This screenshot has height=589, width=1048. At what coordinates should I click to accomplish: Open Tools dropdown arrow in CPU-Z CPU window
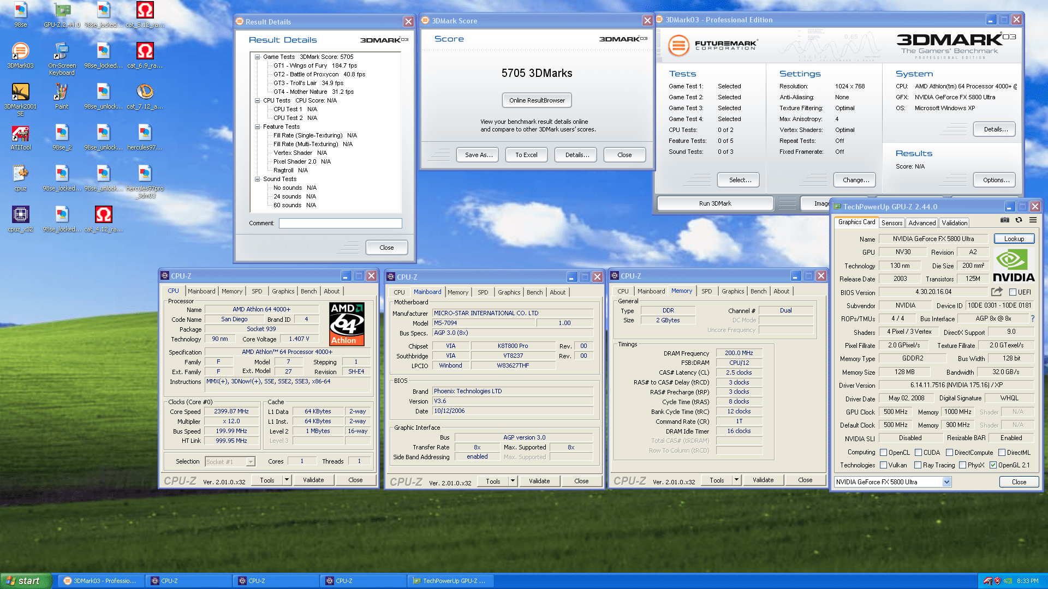(x=287, y=480)
